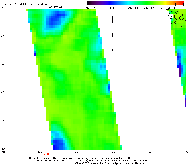This screenshot has width=188, height=165.
Task: Click the cyan section of the color scale
Action: pyautogui.click(x=129, y=3)
